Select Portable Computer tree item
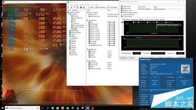Image resolution: width=196 pixels, height=110 pixels. coord(78,27)
